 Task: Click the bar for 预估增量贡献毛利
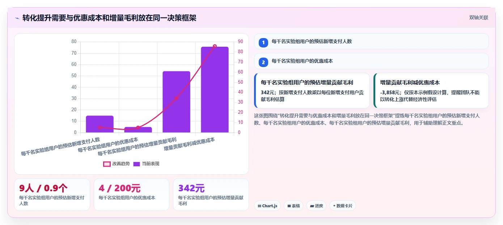pos(176,102)
